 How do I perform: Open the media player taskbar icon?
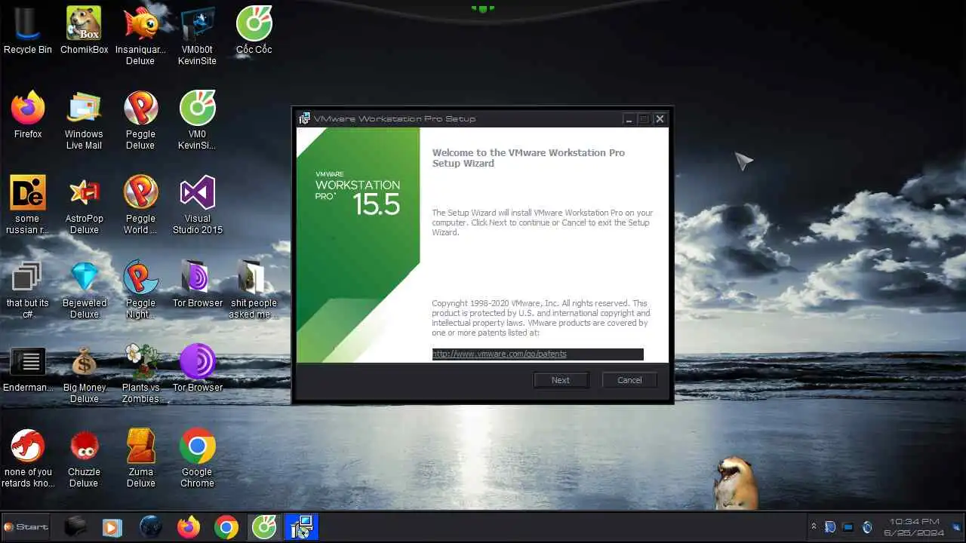(112, 526)
